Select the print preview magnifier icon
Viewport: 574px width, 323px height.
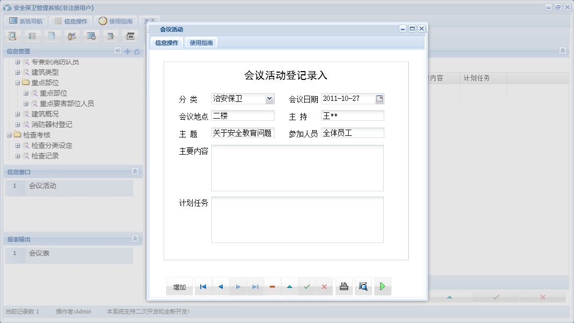[x=363, y=286]
